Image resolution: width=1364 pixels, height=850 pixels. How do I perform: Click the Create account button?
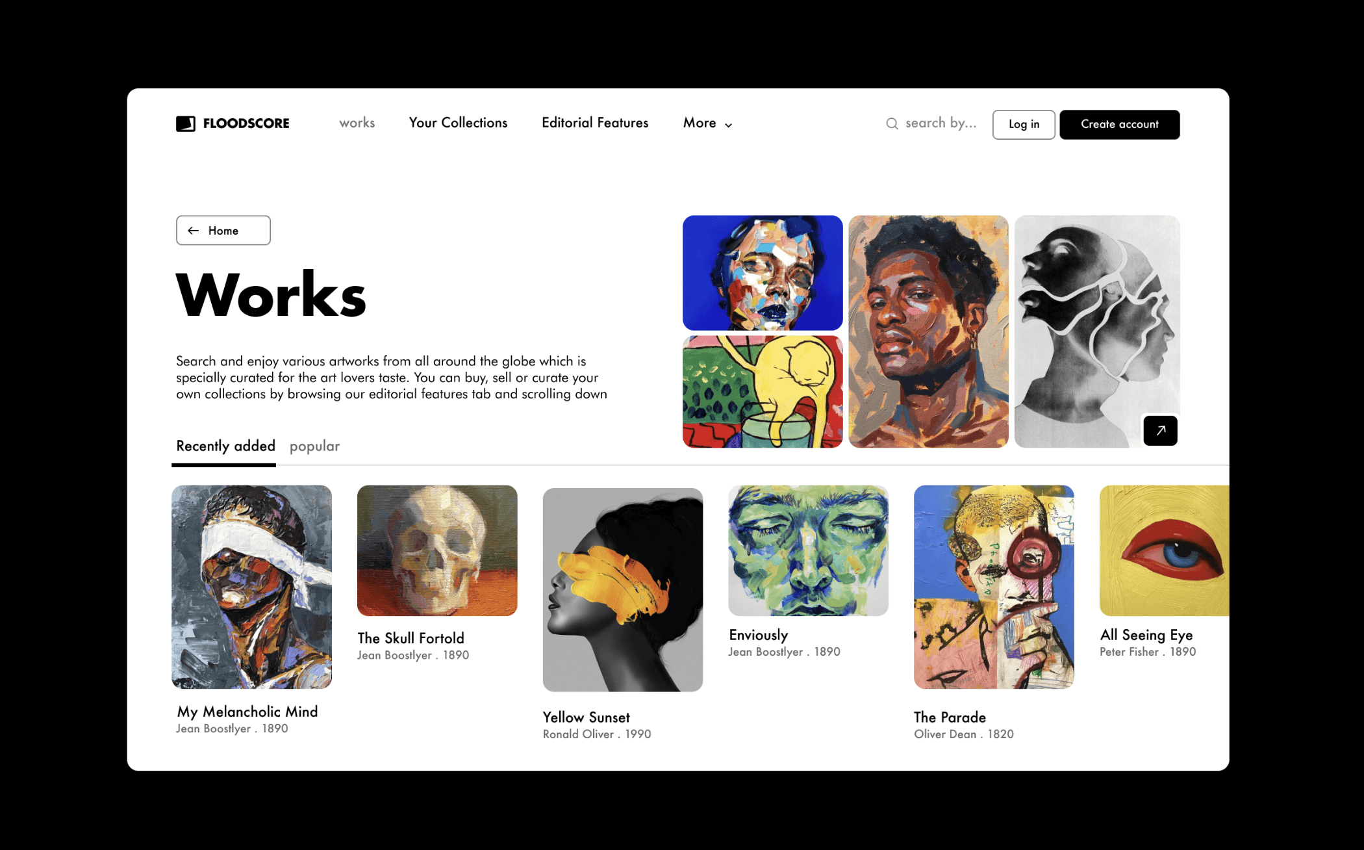(1120, 124)
